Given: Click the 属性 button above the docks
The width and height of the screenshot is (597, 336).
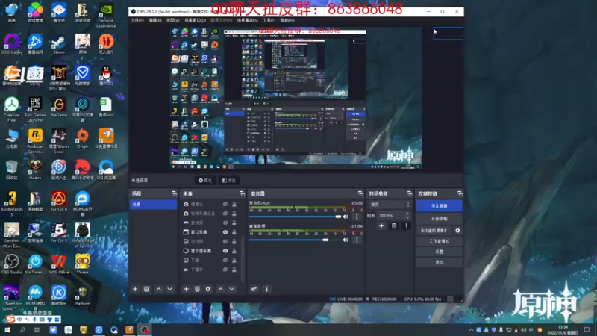Looking at the screenshot, I should [x=205, y=181].
